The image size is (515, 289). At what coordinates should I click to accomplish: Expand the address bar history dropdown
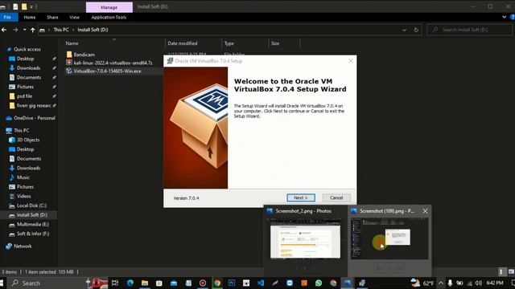[x=404, y=30]
